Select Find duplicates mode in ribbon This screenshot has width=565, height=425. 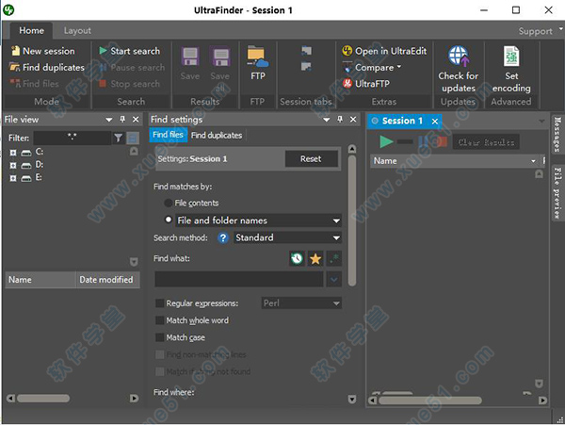click(46, 68)
